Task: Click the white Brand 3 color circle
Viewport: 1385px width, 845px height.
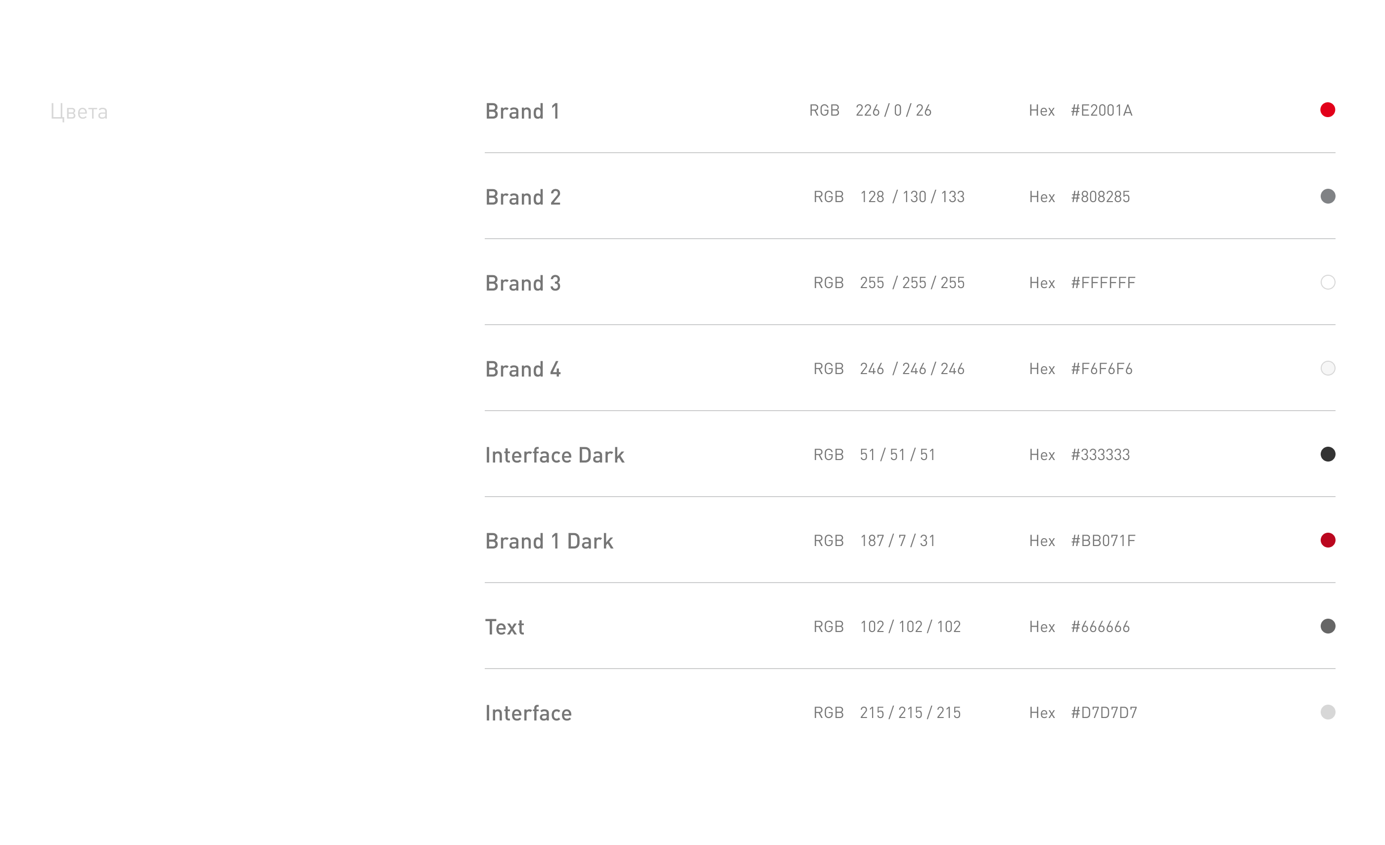Action: (1327, 282)
